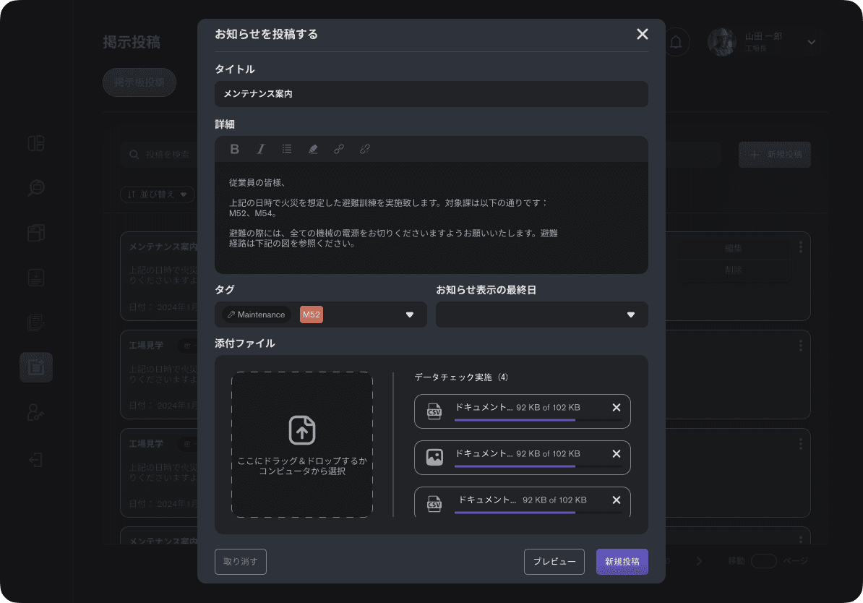Click the メンテナンス案内 title input field

point(431,94)
